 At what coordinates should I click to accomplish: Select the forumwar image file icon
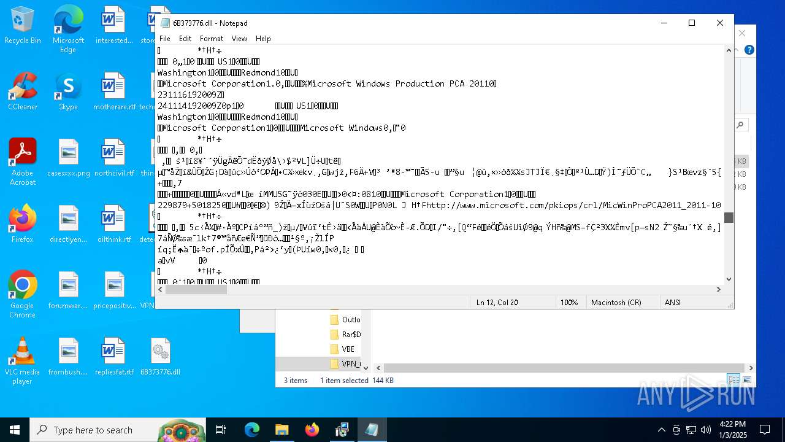68,291
